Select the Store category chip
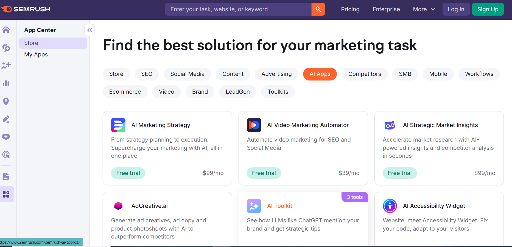Image resolution: width=512 pixels, height=247 pixels. click(x=116, y=74)
